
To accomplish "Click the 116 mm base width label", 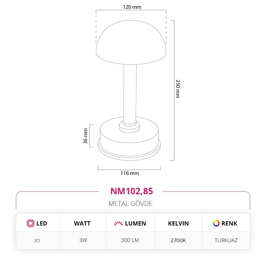I will (130, 173).
